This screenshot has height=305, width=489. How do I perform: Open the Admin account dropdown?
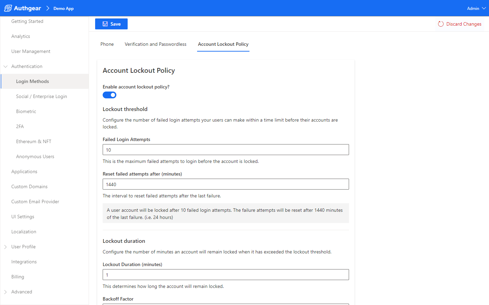pos(476,8)
